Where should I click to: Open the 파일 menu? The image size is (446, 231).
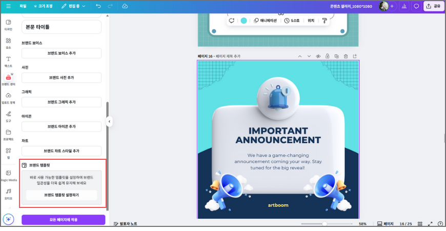(x=23, y=6)
